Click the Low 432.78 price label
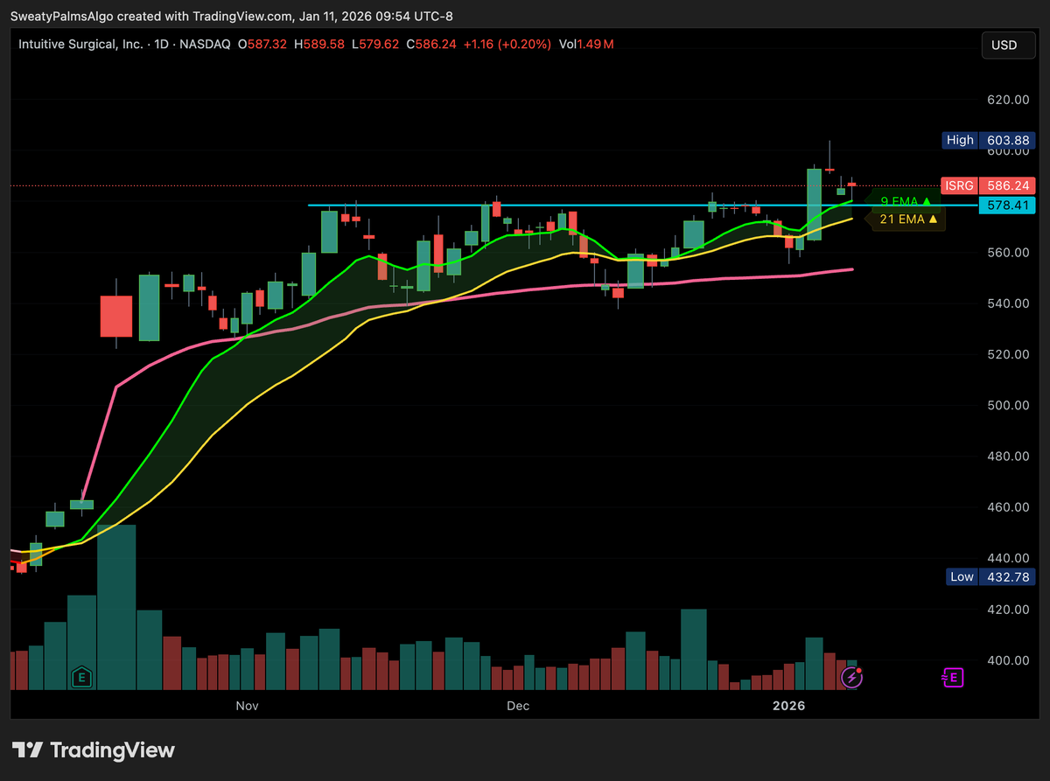The width and height of the screenshot is (1050, 781). coord(991,576)
